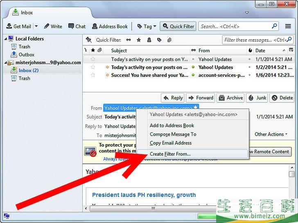
Task: Toggle the pin to keep filters applied
Action: [88, 40]
